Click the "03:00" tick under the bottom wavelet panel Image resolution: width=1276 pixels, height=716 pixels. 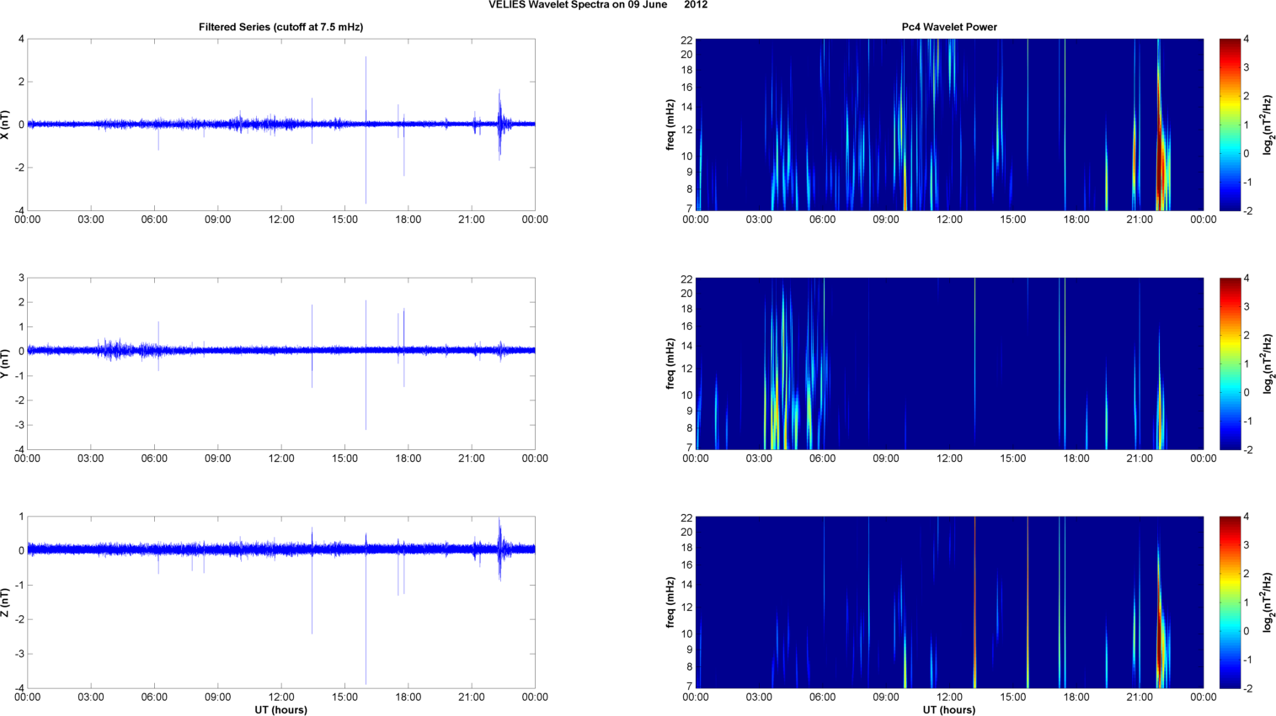tap(759, 697)
